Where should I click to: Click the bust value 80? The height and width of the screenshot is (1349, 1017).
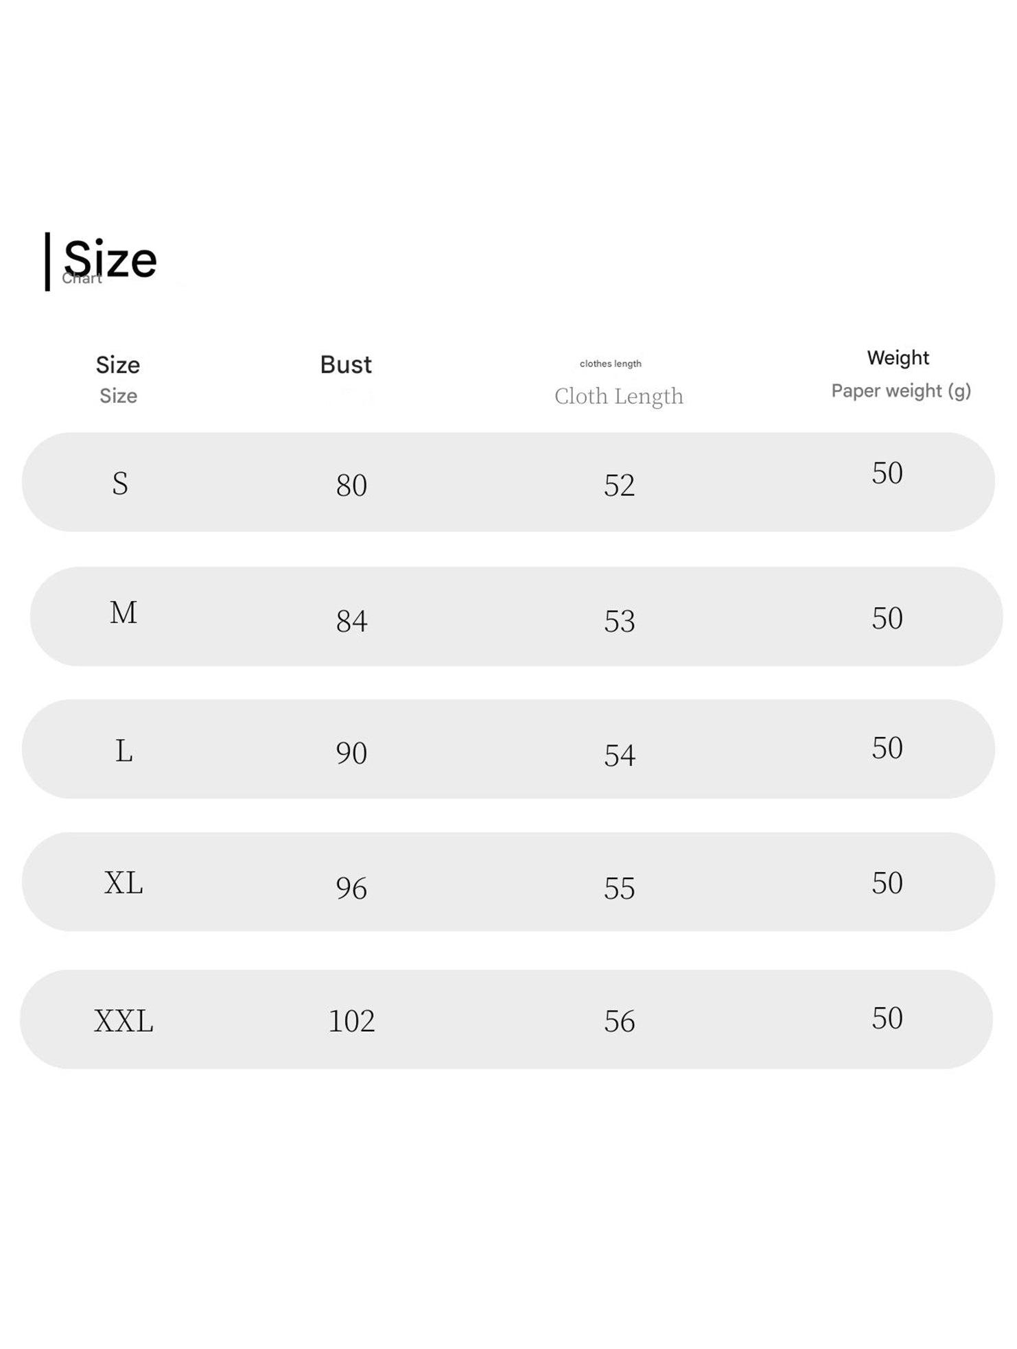351,485
